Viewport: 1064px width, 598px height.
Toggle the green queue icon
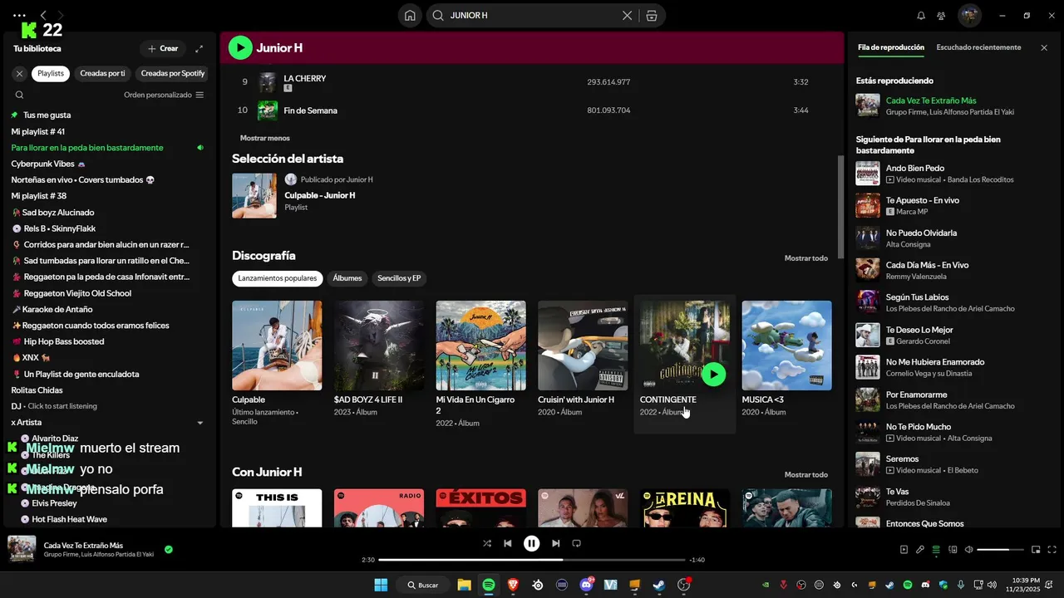point(936,549)
